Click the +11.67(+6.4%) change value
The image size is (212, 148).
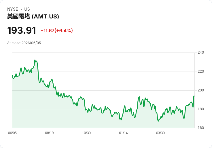[57, 31]
